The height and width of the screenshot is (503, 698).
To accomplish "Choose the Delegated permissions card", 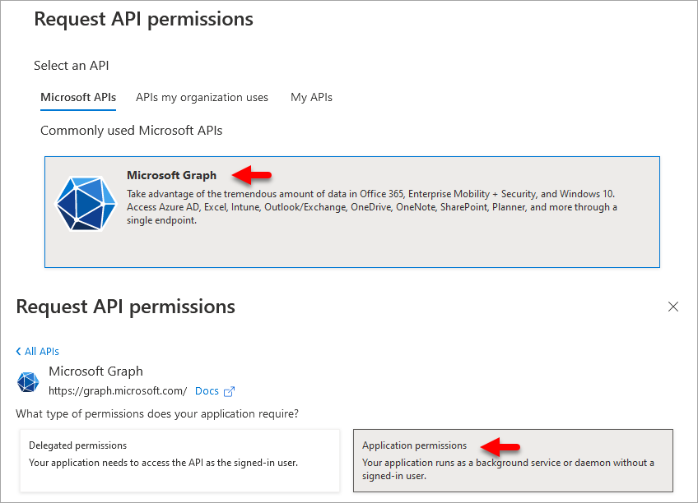I will tap(179, 460).
